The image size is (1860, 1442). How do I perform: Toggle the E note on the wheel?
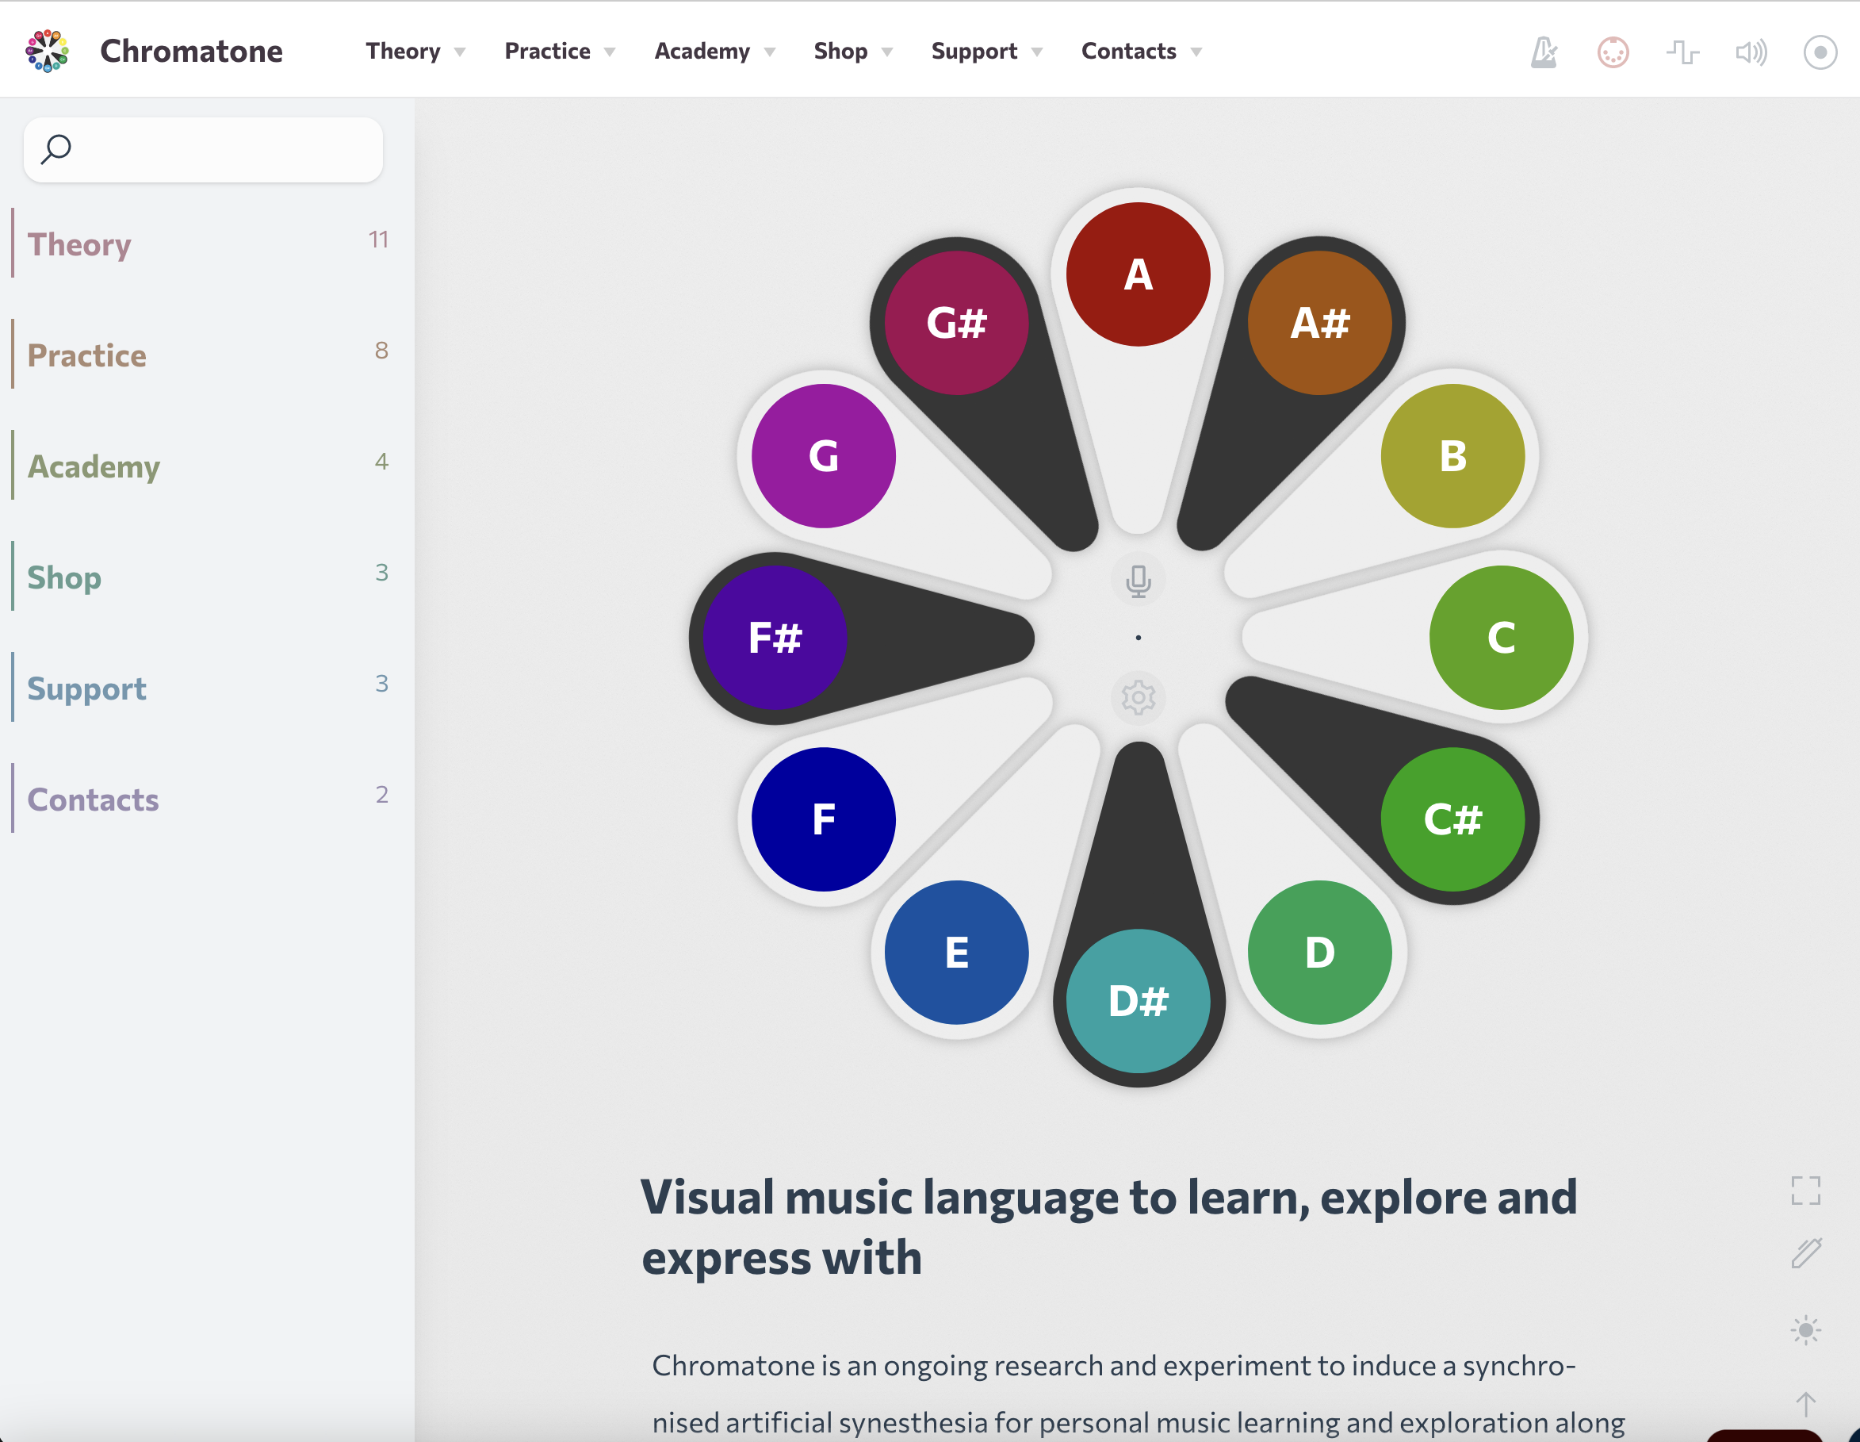coord(956,952)
